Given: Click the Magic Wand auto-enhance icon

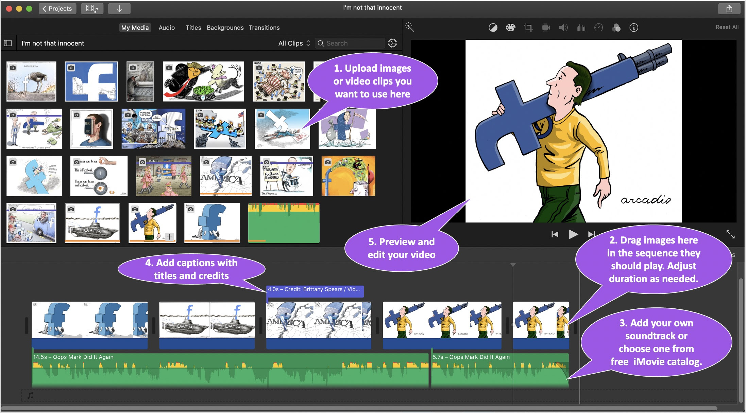Looking at the screenshot, I should [x=410, y=27].
